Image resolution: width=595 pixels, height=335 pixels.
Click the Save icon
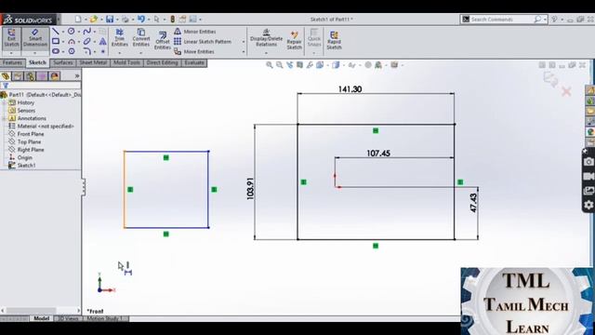tap(110, 19)
